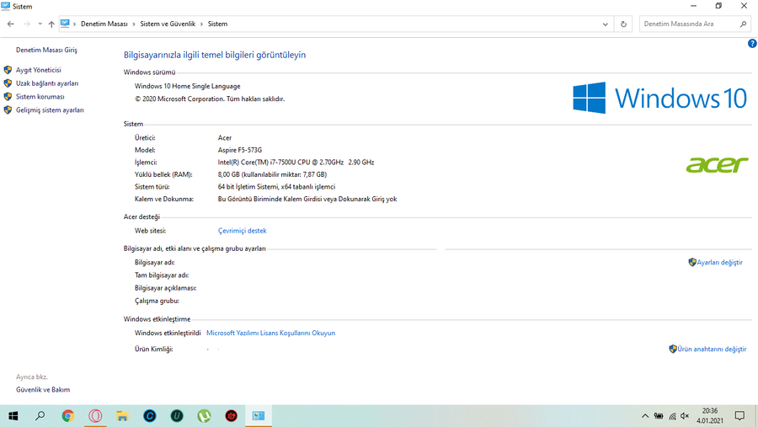Open Microsoft Yazılımı Lisans Koşullarını Okuyun link
The width and height of the screenshot is (758, 427).
pyautogui.click(x=270, y=333)
